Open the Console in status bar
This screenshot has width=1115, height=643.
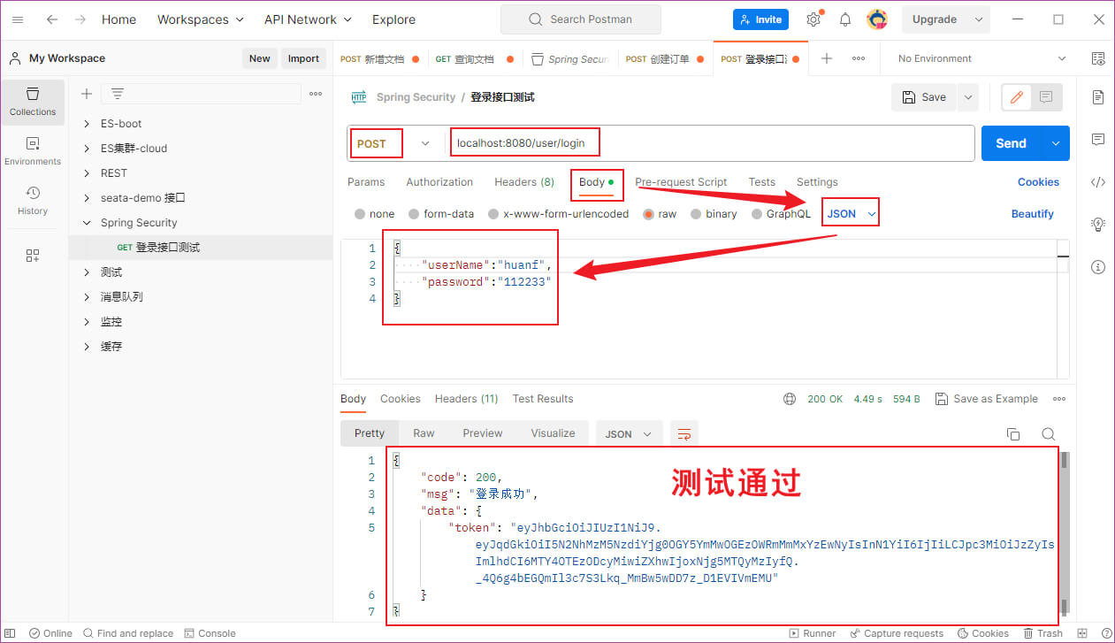(210, 633)
